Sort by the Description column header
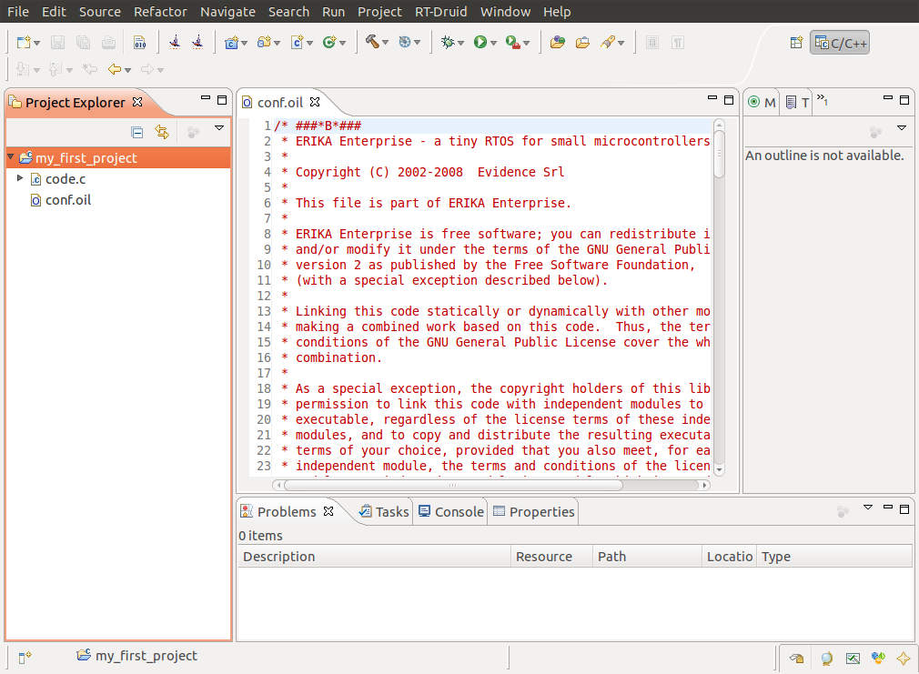 tap(375, 556)
